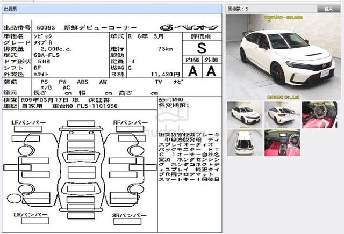Click the RFバンパー label on the diagram
This screenshot has height=234, width=344.
pyautogui.click(x=131, y=122)
